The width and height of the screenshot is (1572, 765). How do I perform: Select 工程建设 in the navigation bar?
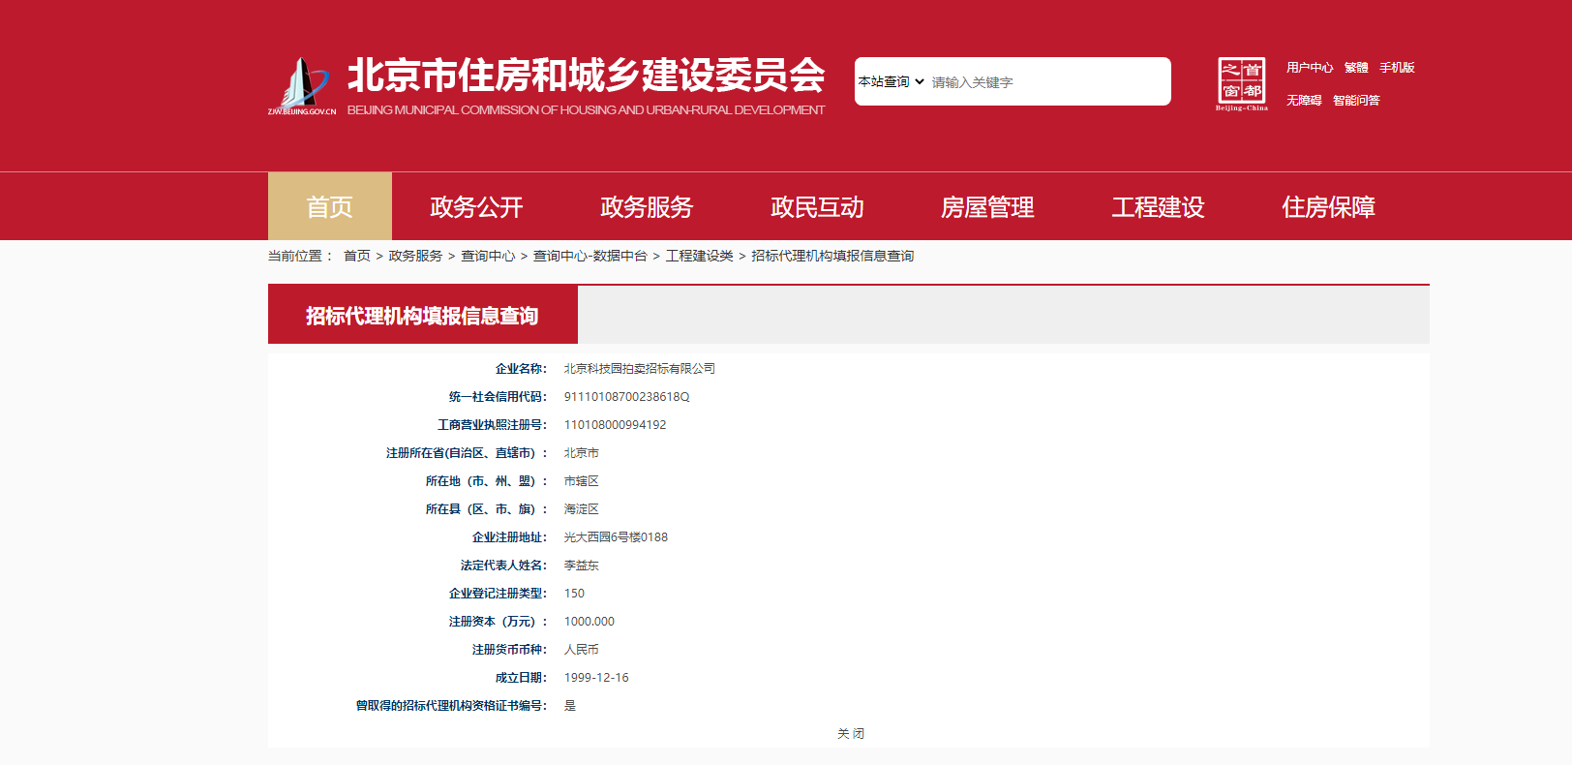click(1158, 207)
